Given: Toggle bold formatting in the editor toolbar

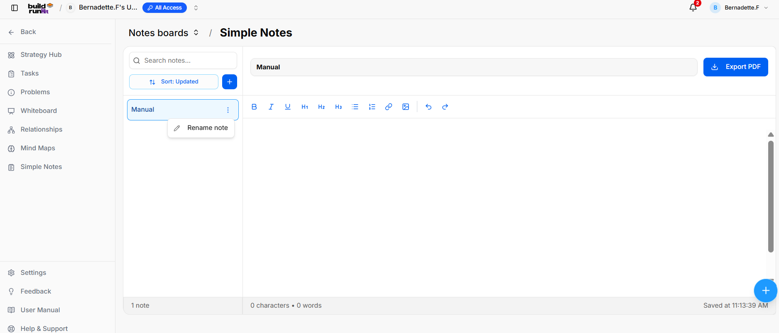Looking at the screenshot, I should (254, 107).
